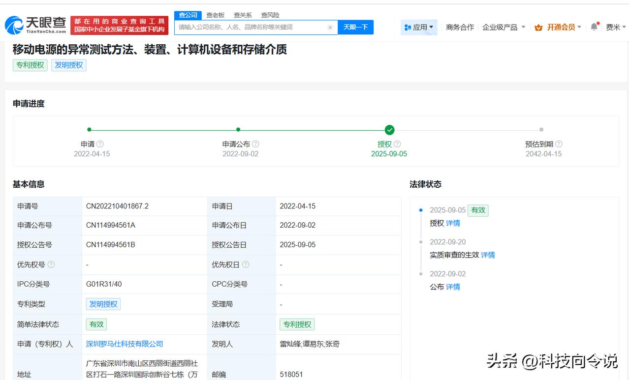Viewport: 629px width, 380px height.
Task: Click 有效 badge next to 2025-09-05
Action: point(478,210)
